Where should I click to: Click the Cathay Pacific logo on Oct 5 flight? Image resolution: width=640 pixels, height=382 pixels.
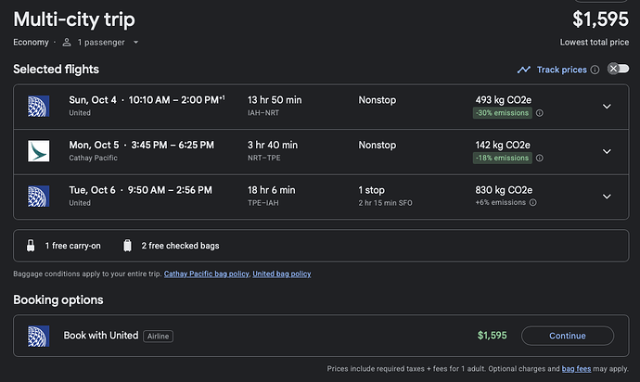click(x=38, y=151)
